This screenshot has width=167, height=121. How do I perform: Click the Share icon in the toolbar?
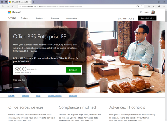click(159, 6)
